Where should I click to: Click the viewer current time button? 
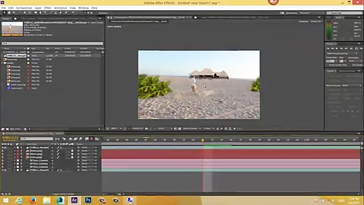(138, 128)
